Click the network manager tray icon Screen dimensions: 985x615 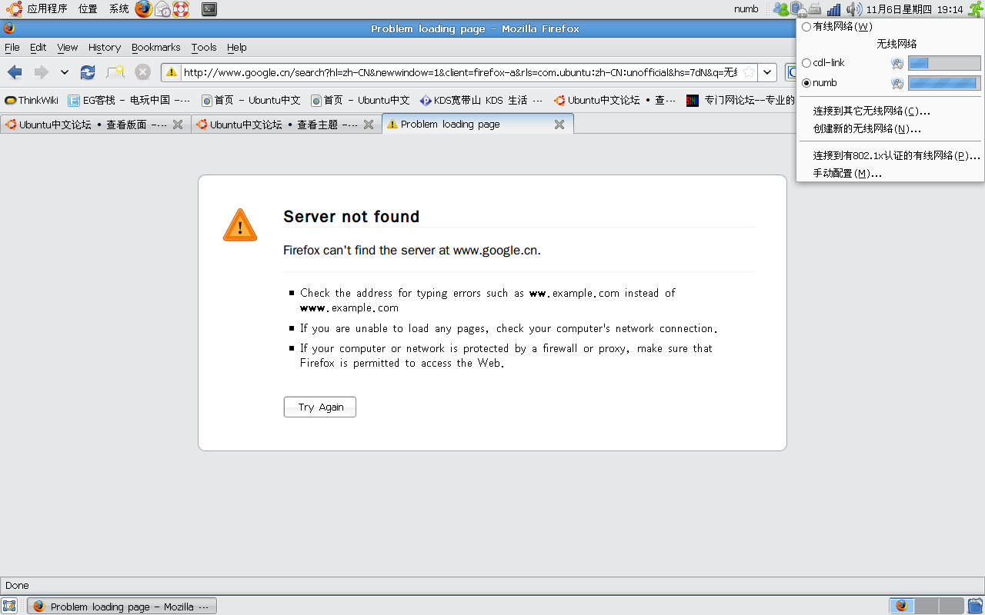pyautogui.click(x=799, y=9)
